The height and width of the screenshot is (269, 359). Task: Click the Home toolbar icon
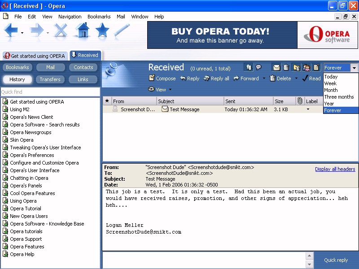82,30
